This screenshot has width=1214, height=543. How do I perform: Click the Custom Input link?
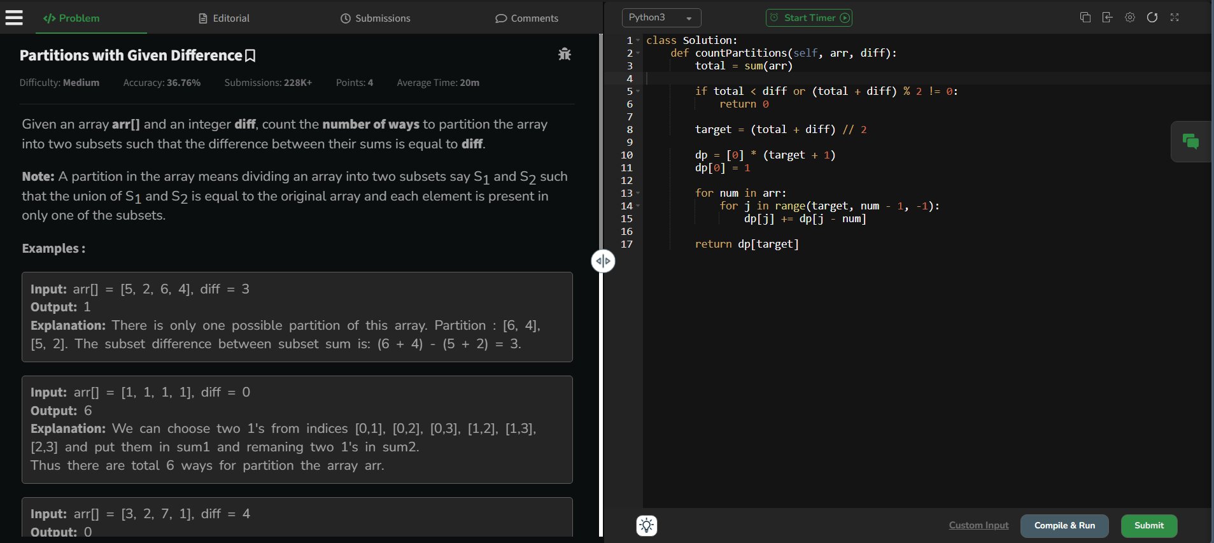[978, 526]
